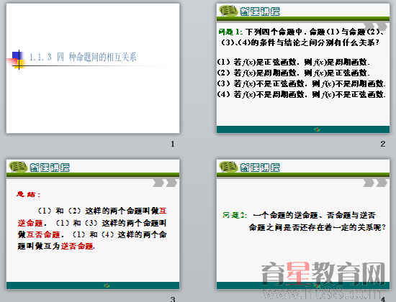Click the small footer icon on slide 2
The image size is (396, 302).
point(318,129)
